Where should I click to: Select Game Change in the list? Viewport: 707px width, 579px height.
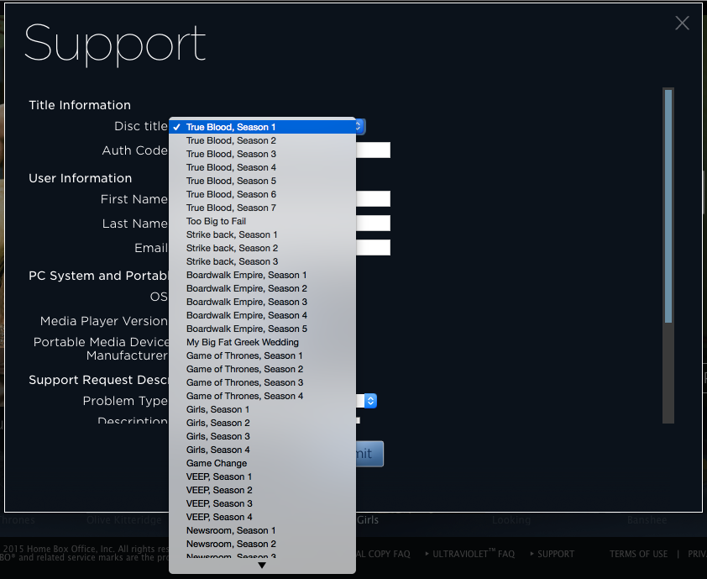(263, 463)
